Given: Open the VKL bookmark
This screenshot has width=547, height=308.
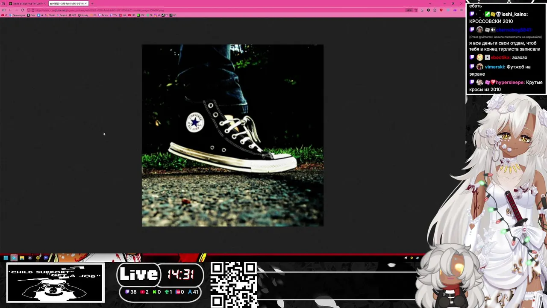Looking at the screenshot, I should (x=123, y=15).
